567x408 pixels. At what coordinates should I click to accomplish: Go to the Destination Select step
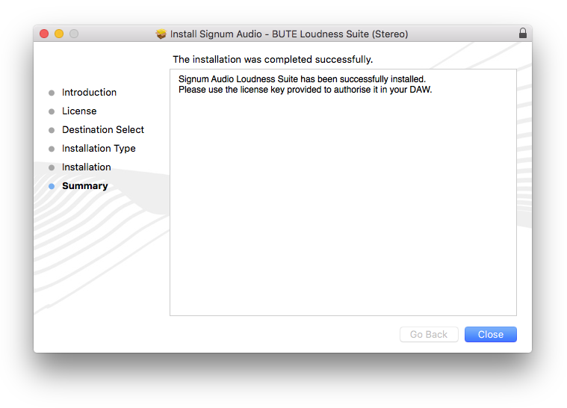(103, 130)
